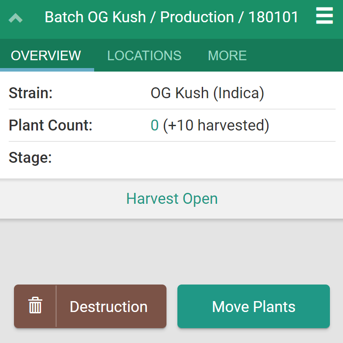The image size is (343, 343).
Task: Click the Stage: label
Action: click(31, 158)
